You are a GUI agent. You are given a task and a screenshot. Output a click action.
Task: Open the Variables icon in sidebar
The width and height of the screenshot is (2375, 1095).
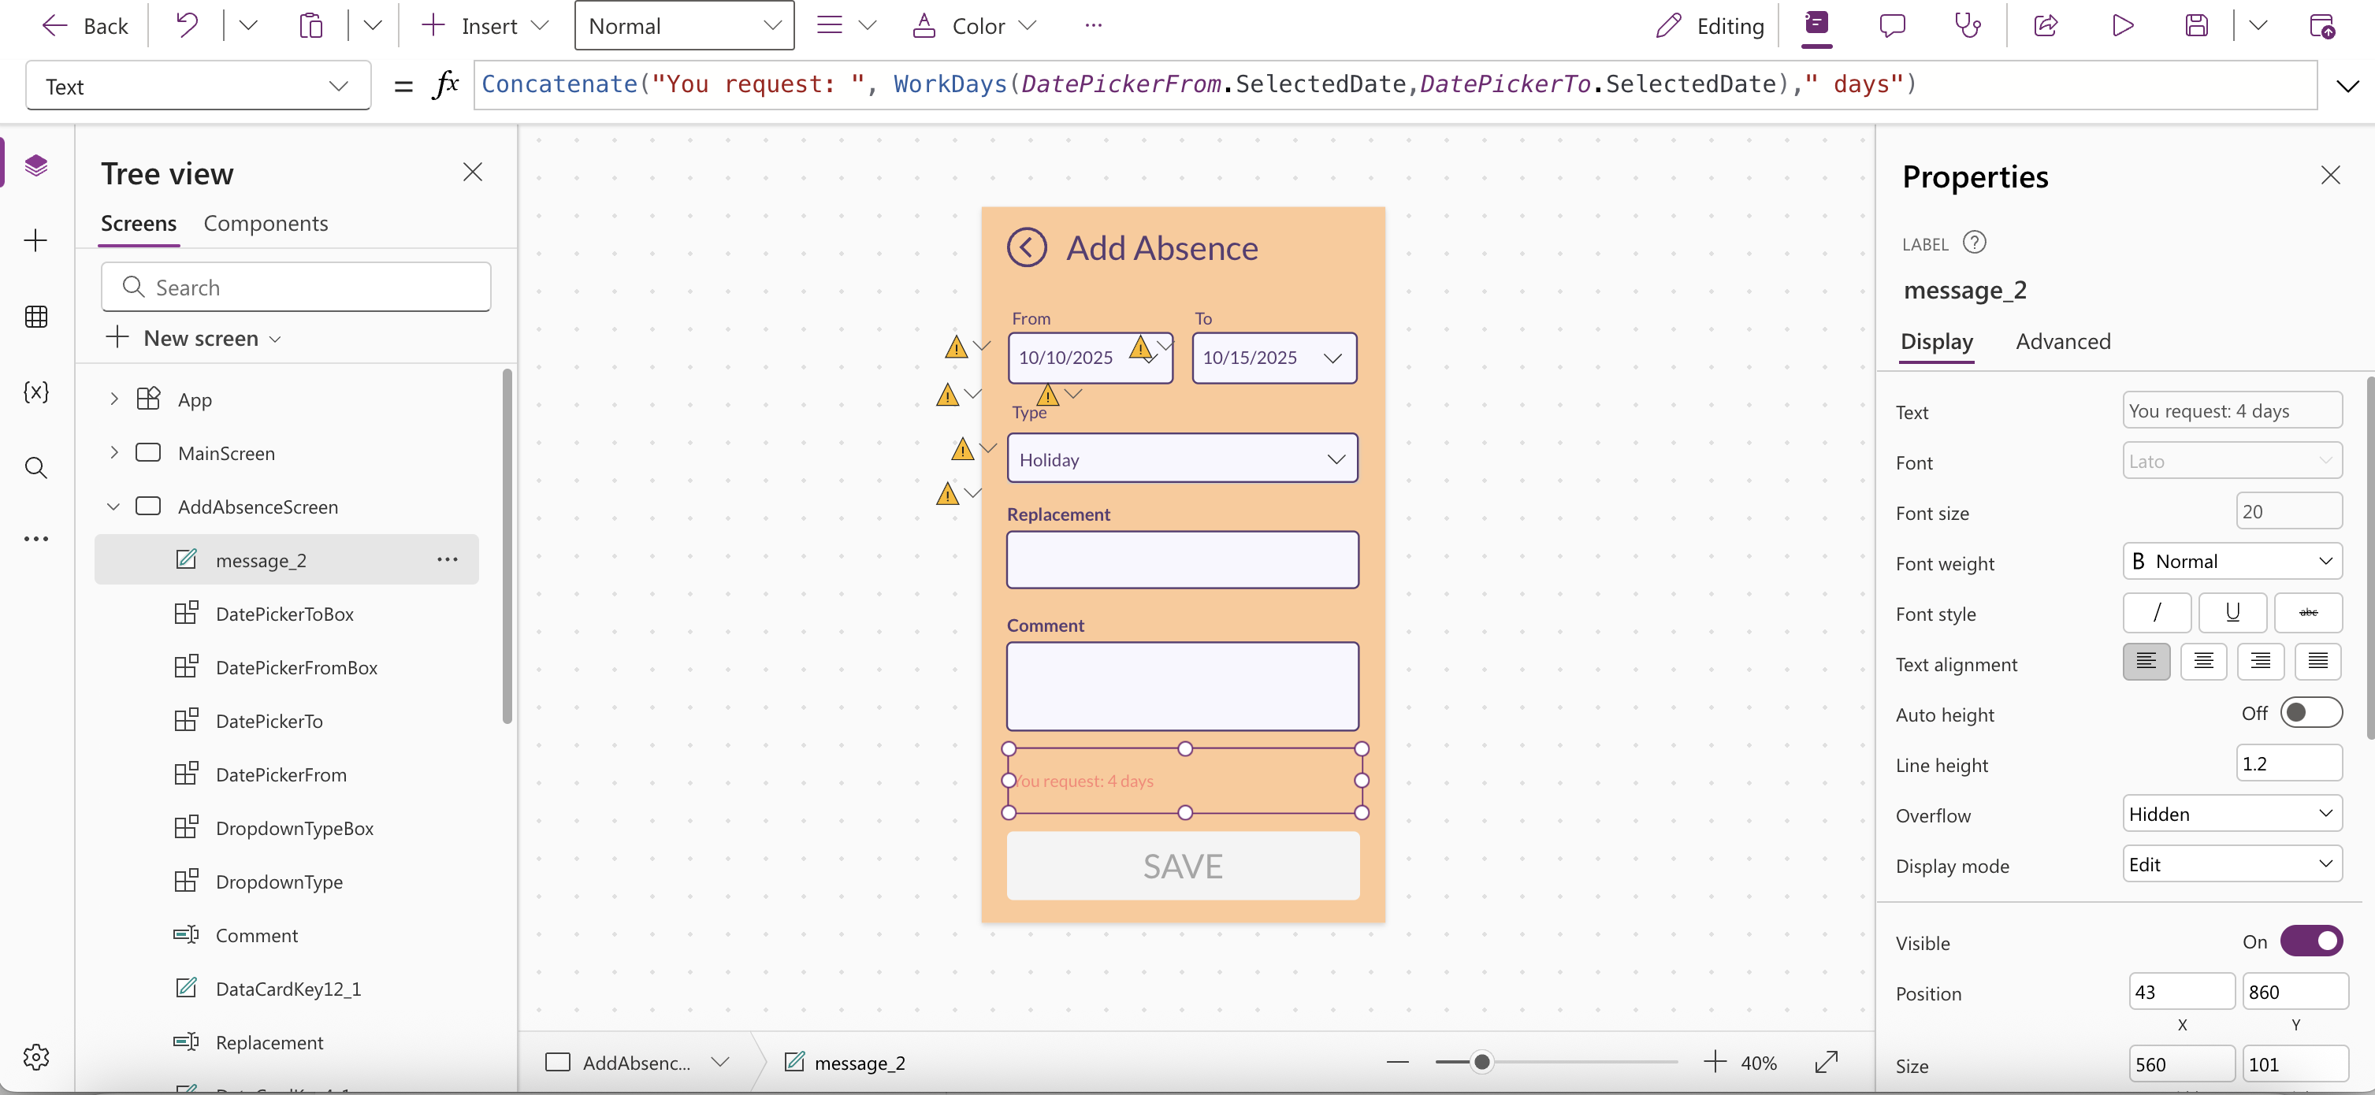36,392
